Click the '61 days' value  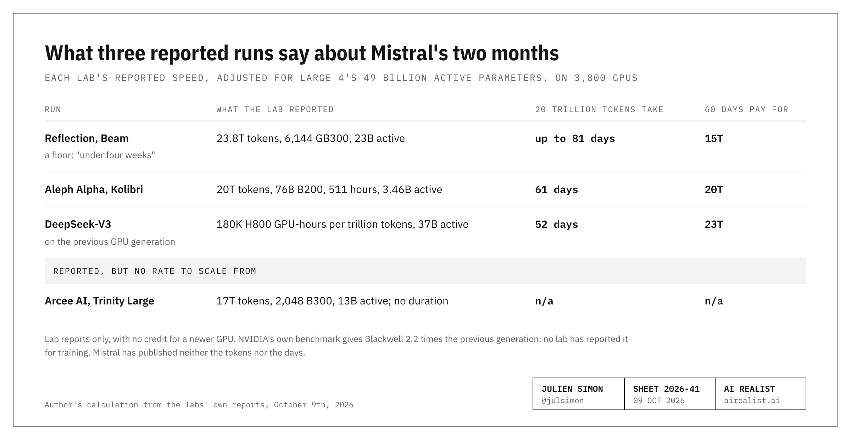(x=556, y=189)
